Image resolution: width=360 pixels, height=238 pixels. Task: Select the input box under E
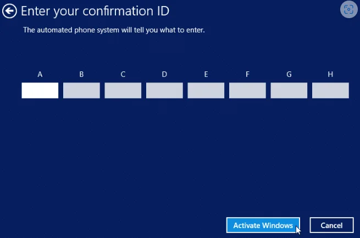(206, 91)
